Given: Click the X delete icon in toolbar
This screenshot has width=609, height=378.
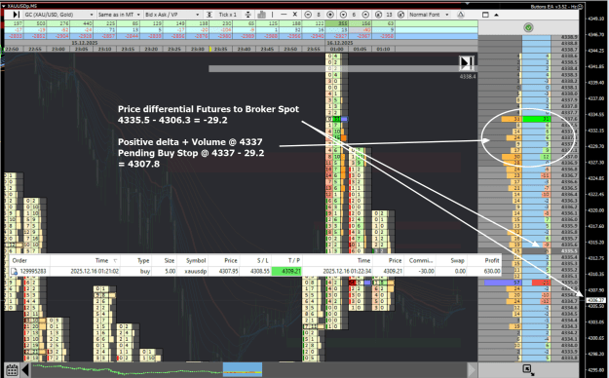Looking at the screenshot, I should click(295, 15).
